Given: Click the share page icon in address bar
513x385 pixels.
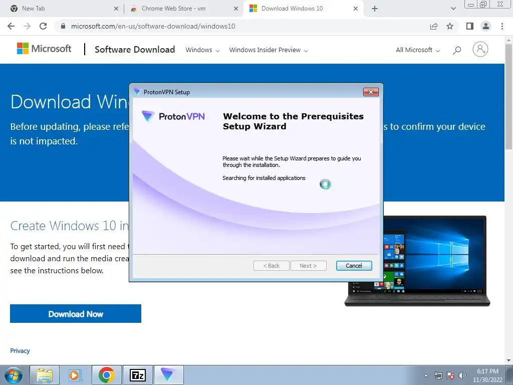Looking at the screenshot, I should pyautogui.click(x=434, y=26).
